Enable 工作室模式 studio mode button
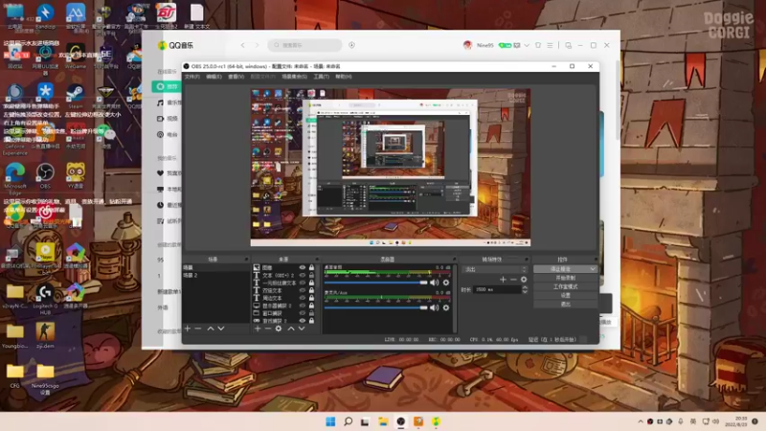 (566, 286)
